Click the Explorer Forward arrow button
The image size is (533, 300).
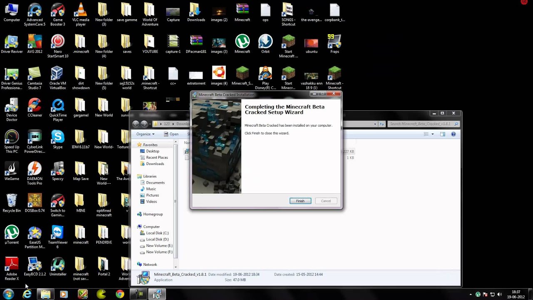[x=144, y=124]
